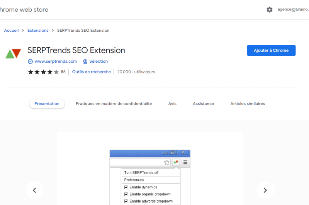Click SERPTrends SEO Extension breadcrumb text
This screenshot has width=309, height=205.
click(x=83, y=31)
